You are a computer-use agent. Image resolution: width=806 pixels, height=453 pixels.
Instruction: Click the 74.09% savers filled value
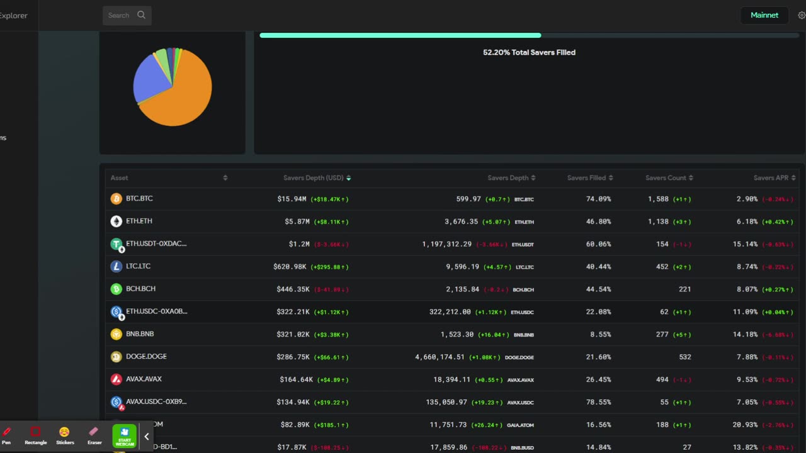598,199
